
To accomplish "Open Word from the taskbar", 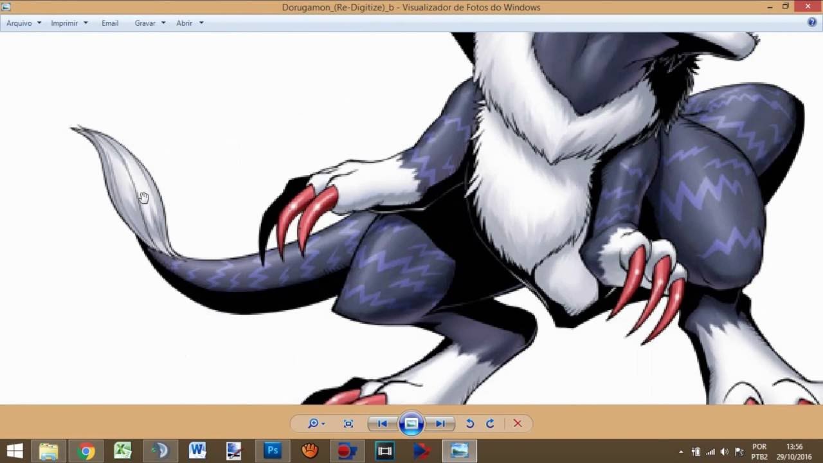I will click(197, 451).
